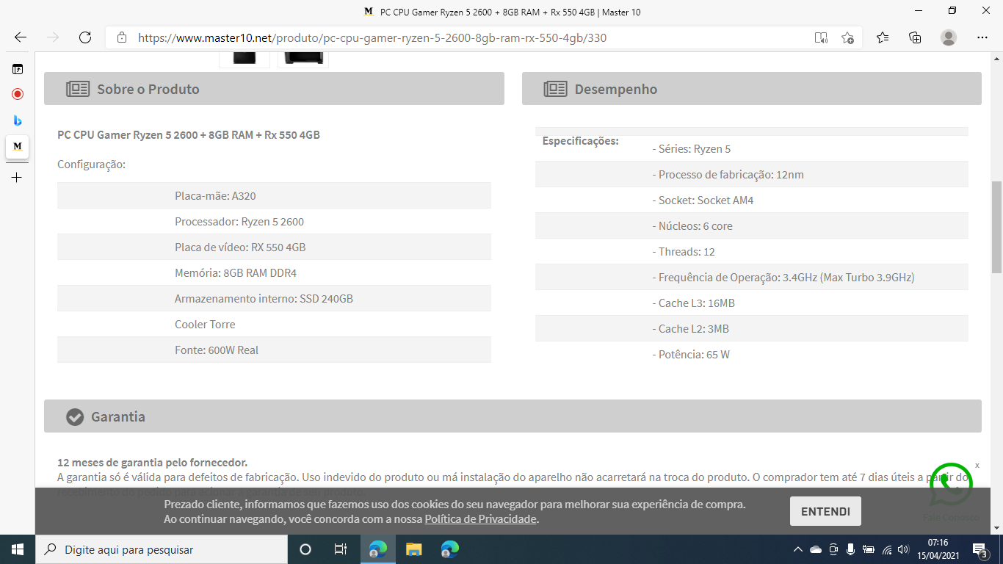Select the row Memória: 8GB RAM DDR4
1003x564 pixels.
coord(274,272)
